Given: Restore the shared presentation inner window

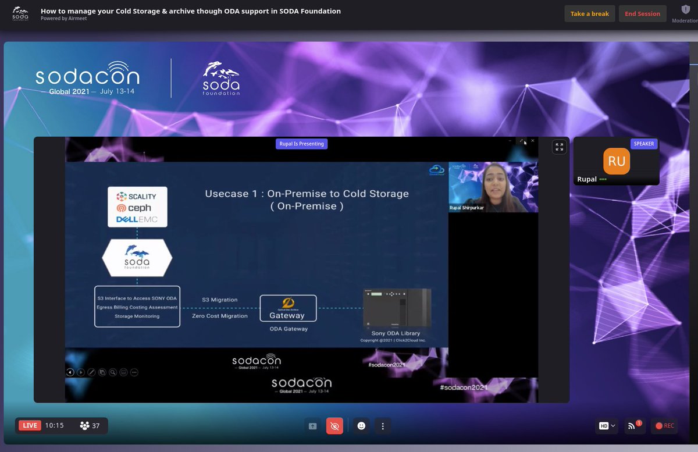Looking at the screenshot, I should pyautogui.click(x=521, y=140).
